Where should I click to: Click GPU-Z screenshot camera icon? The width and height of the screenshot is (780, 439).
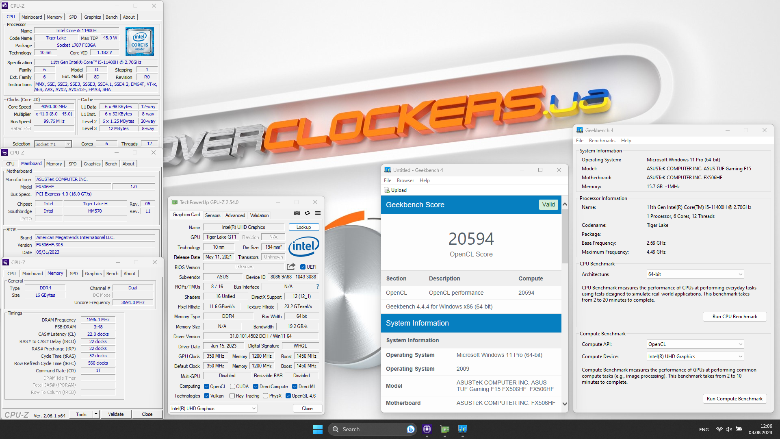tap(297, 213)
